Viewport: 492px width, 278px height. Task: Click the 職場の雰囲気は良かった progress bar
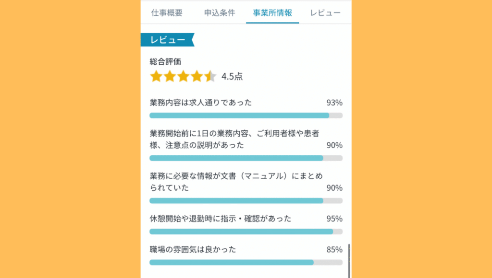pyautogui.click(x=246, y=262)
